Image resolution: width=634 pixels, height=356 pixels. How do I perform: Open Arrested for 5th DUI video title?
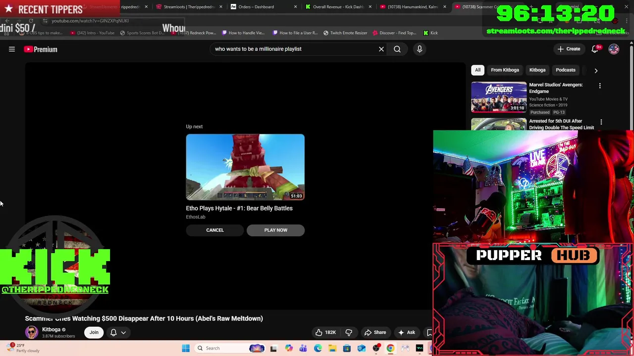pos(561,124)
